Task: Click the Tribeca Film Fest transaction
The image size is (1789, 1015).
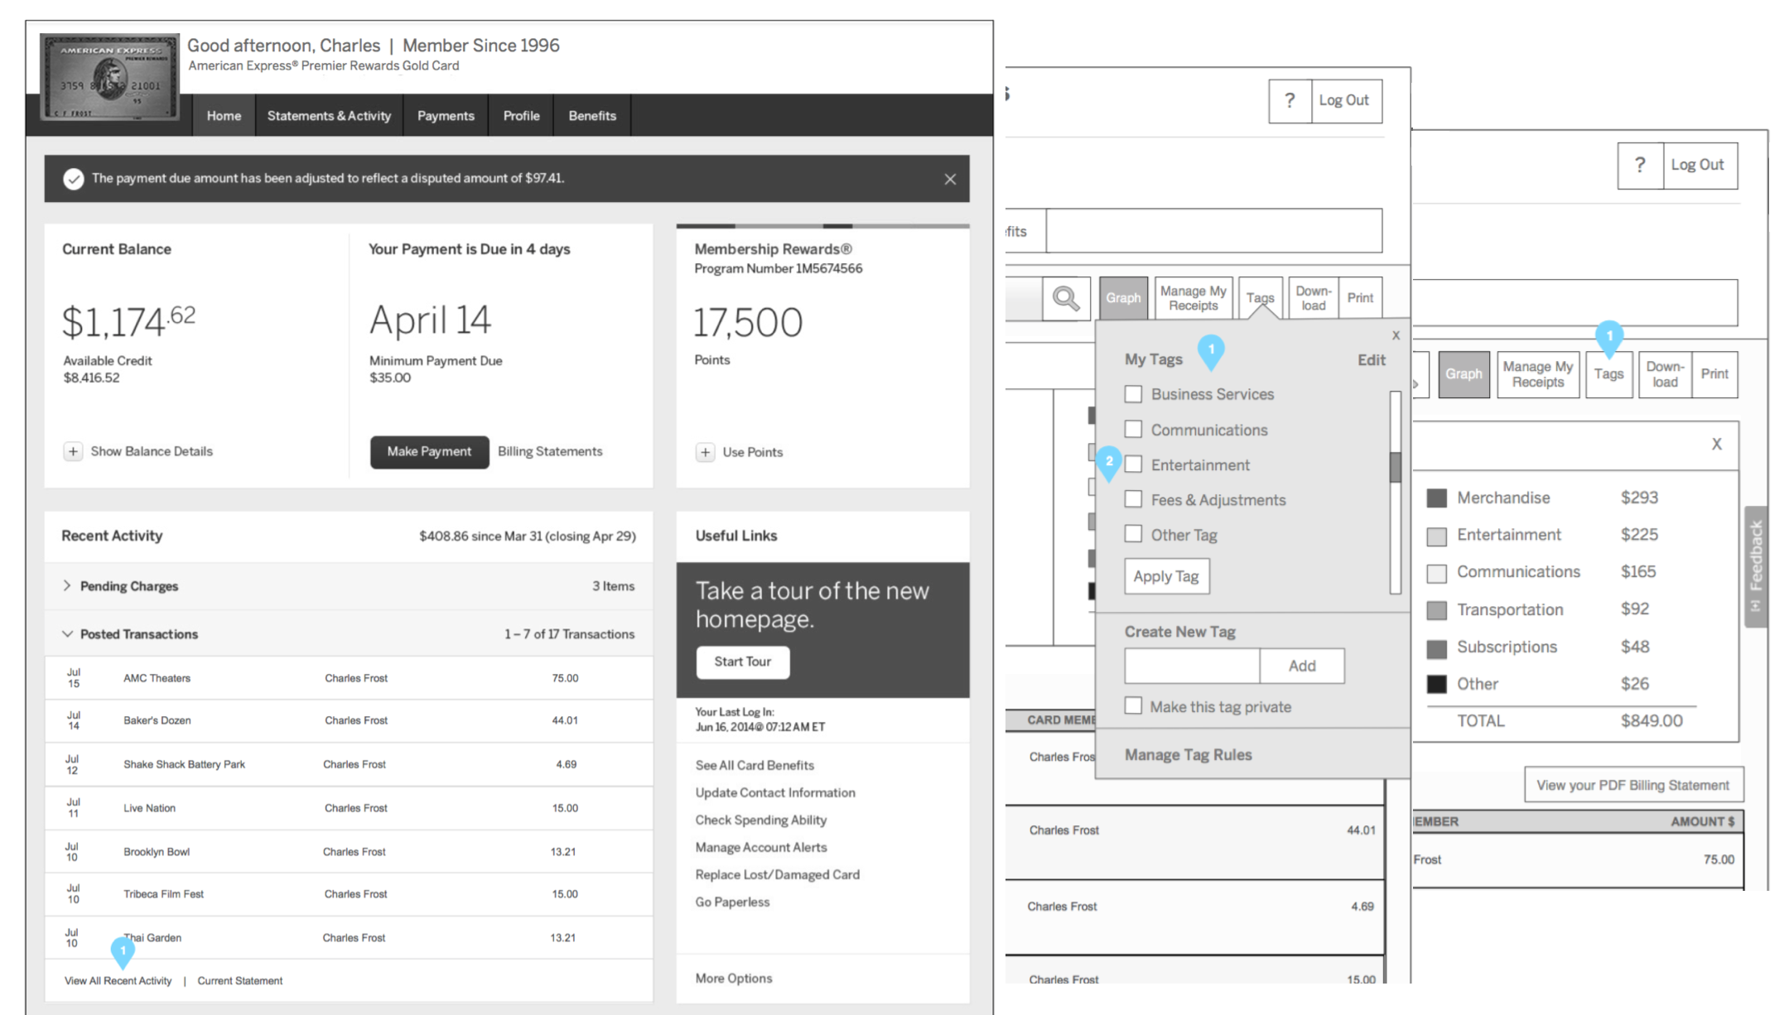Action: pyautogui.click(x=349, y=894)
